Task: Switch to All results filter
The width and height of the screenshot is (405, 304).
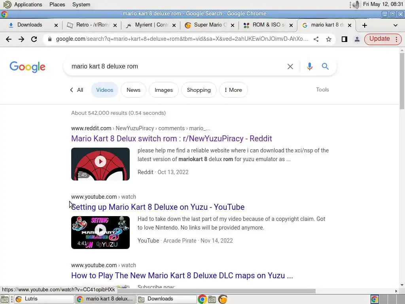Action: click(x=77, y=90)
